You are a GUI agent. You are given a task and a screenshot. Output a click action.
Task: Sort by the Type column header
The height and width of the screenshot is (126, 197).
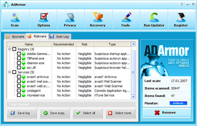(112, 44)
